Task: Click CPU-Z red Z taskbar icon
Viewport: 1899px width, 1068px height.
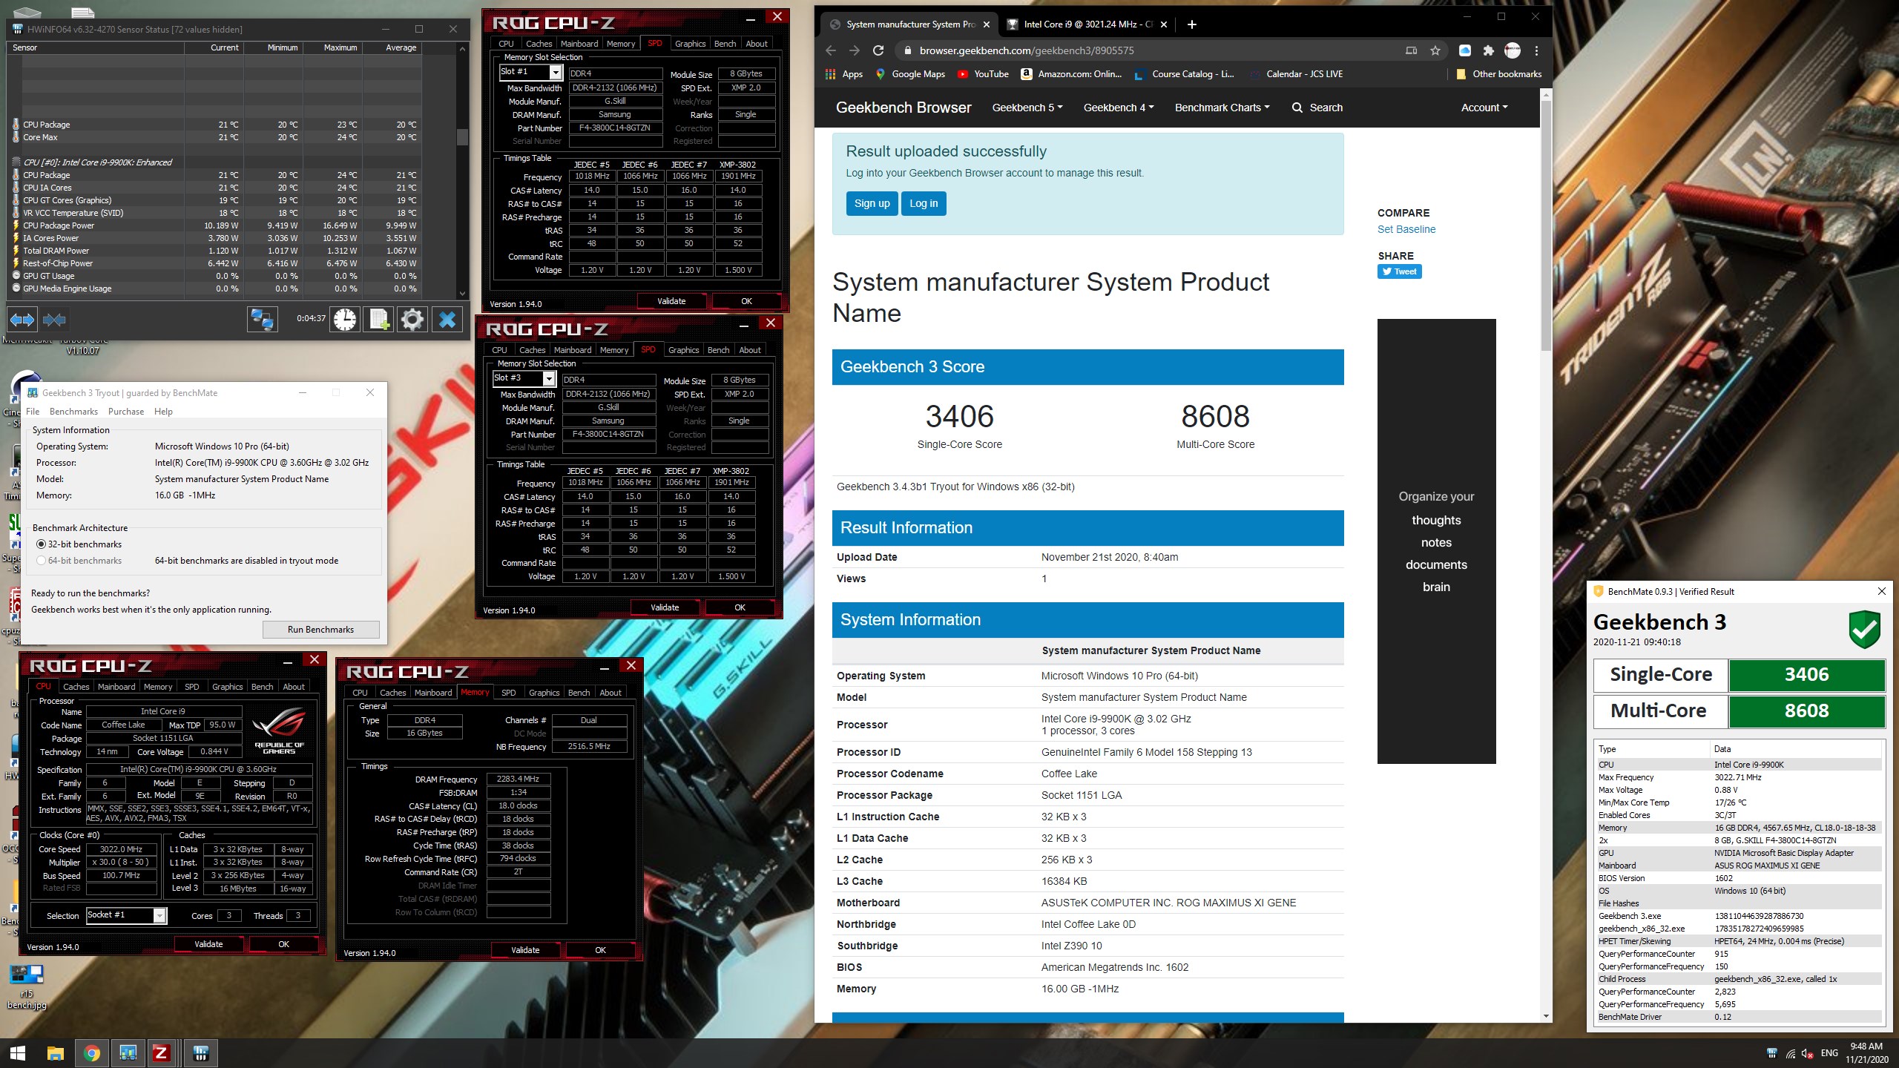Action: [x=161, y=1053]
